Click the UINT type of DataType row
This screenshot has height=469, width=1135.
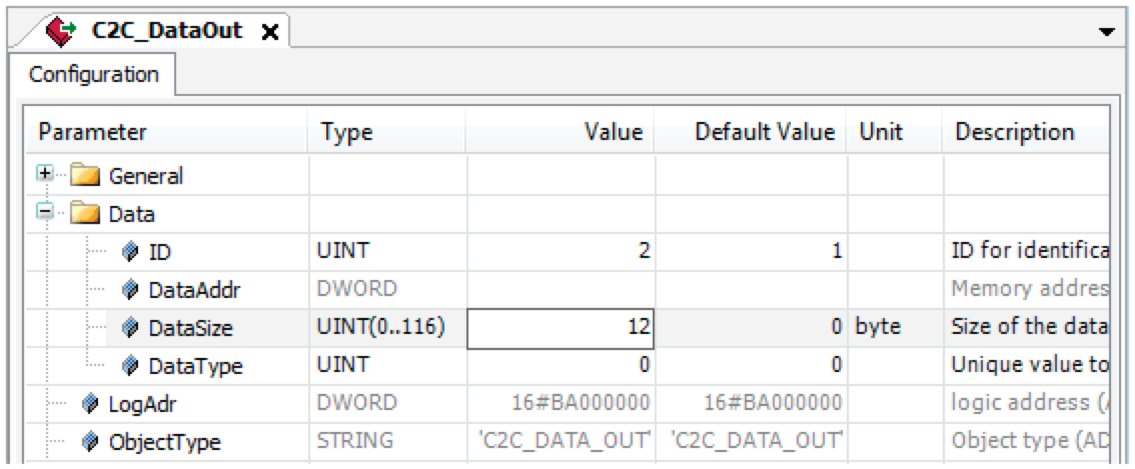click(343, 365)
